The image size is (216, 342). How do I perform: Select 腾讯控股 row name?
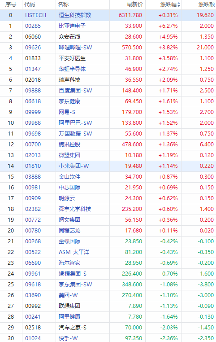coord(69,145)
